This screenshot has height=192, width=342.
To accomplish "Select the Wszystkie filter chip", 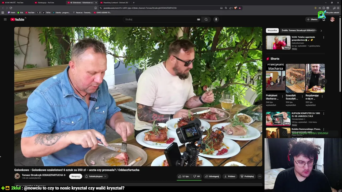I will 272,30.
